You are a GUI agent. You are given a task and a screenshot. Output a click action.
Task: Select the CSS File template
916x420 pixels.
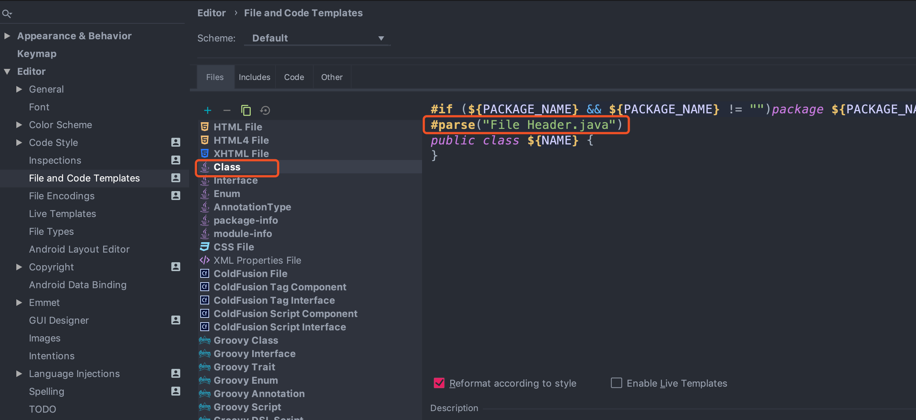coord(234,247)
